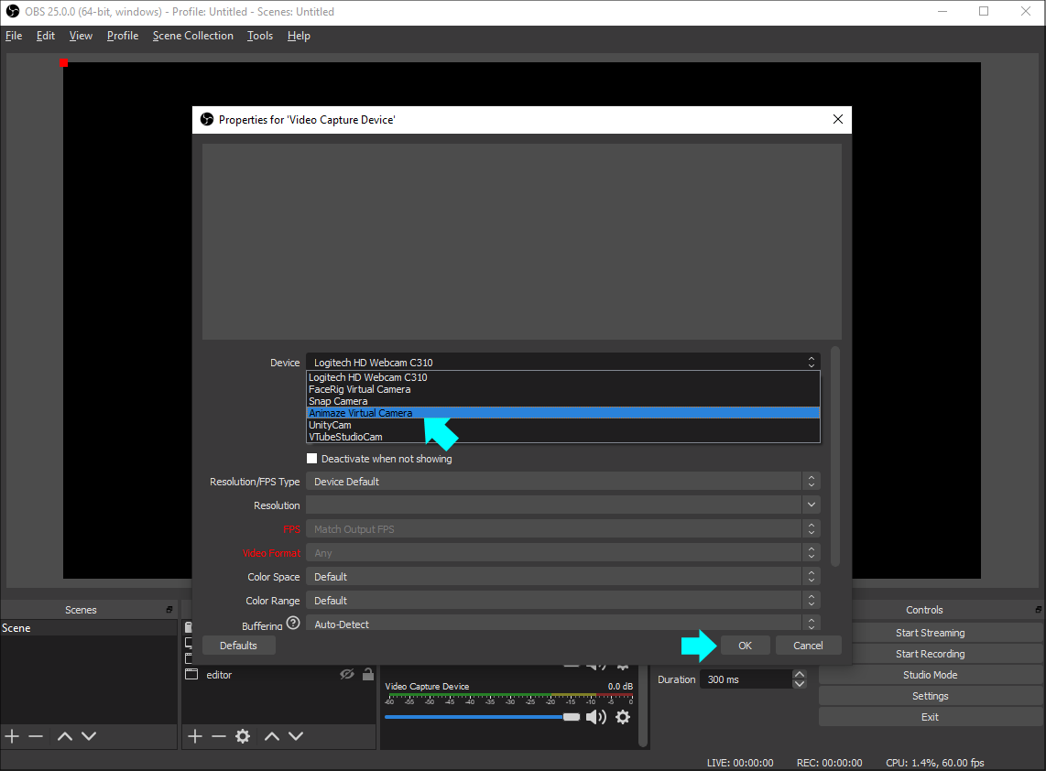Open source properties gear icon

click(243, 735)
